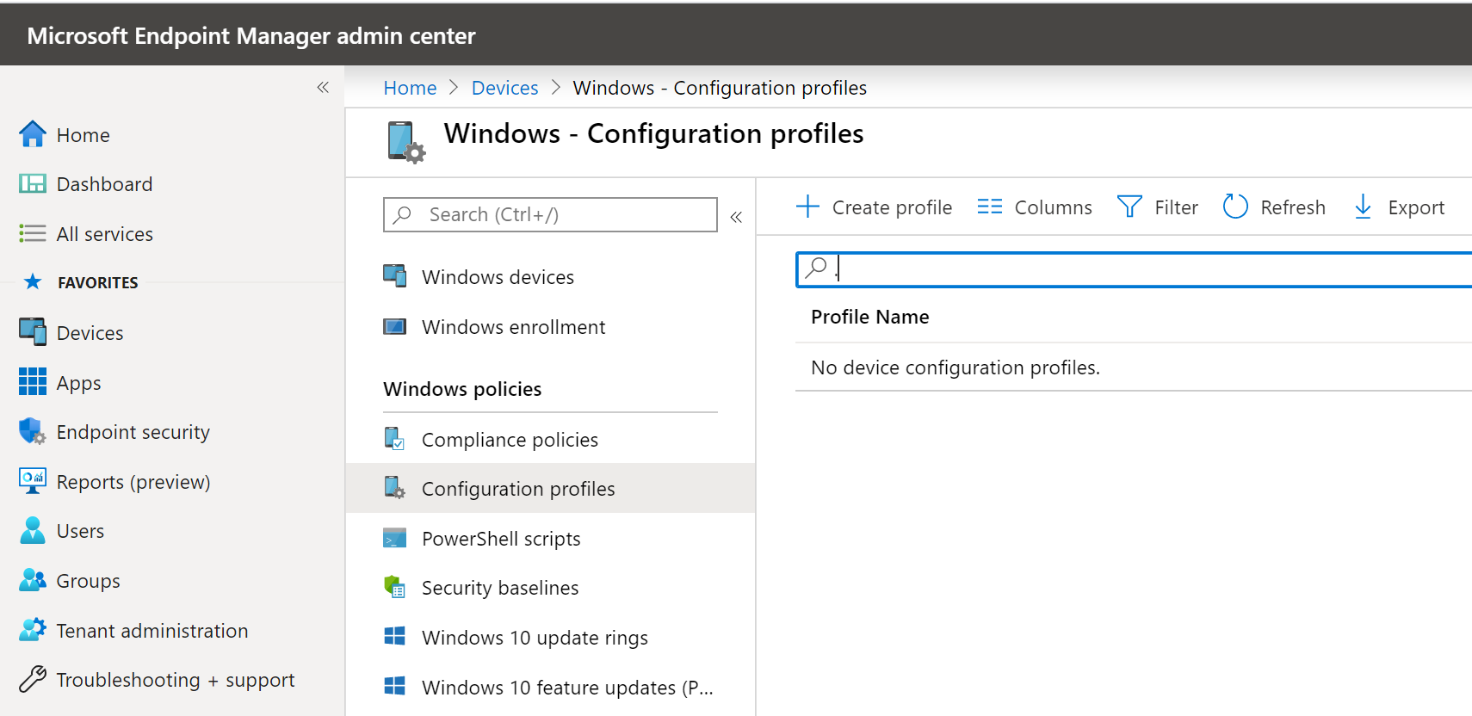This screenshot has height=716, width=1472.
Task: Click the Home breadcrumb link
Action: 410,88
